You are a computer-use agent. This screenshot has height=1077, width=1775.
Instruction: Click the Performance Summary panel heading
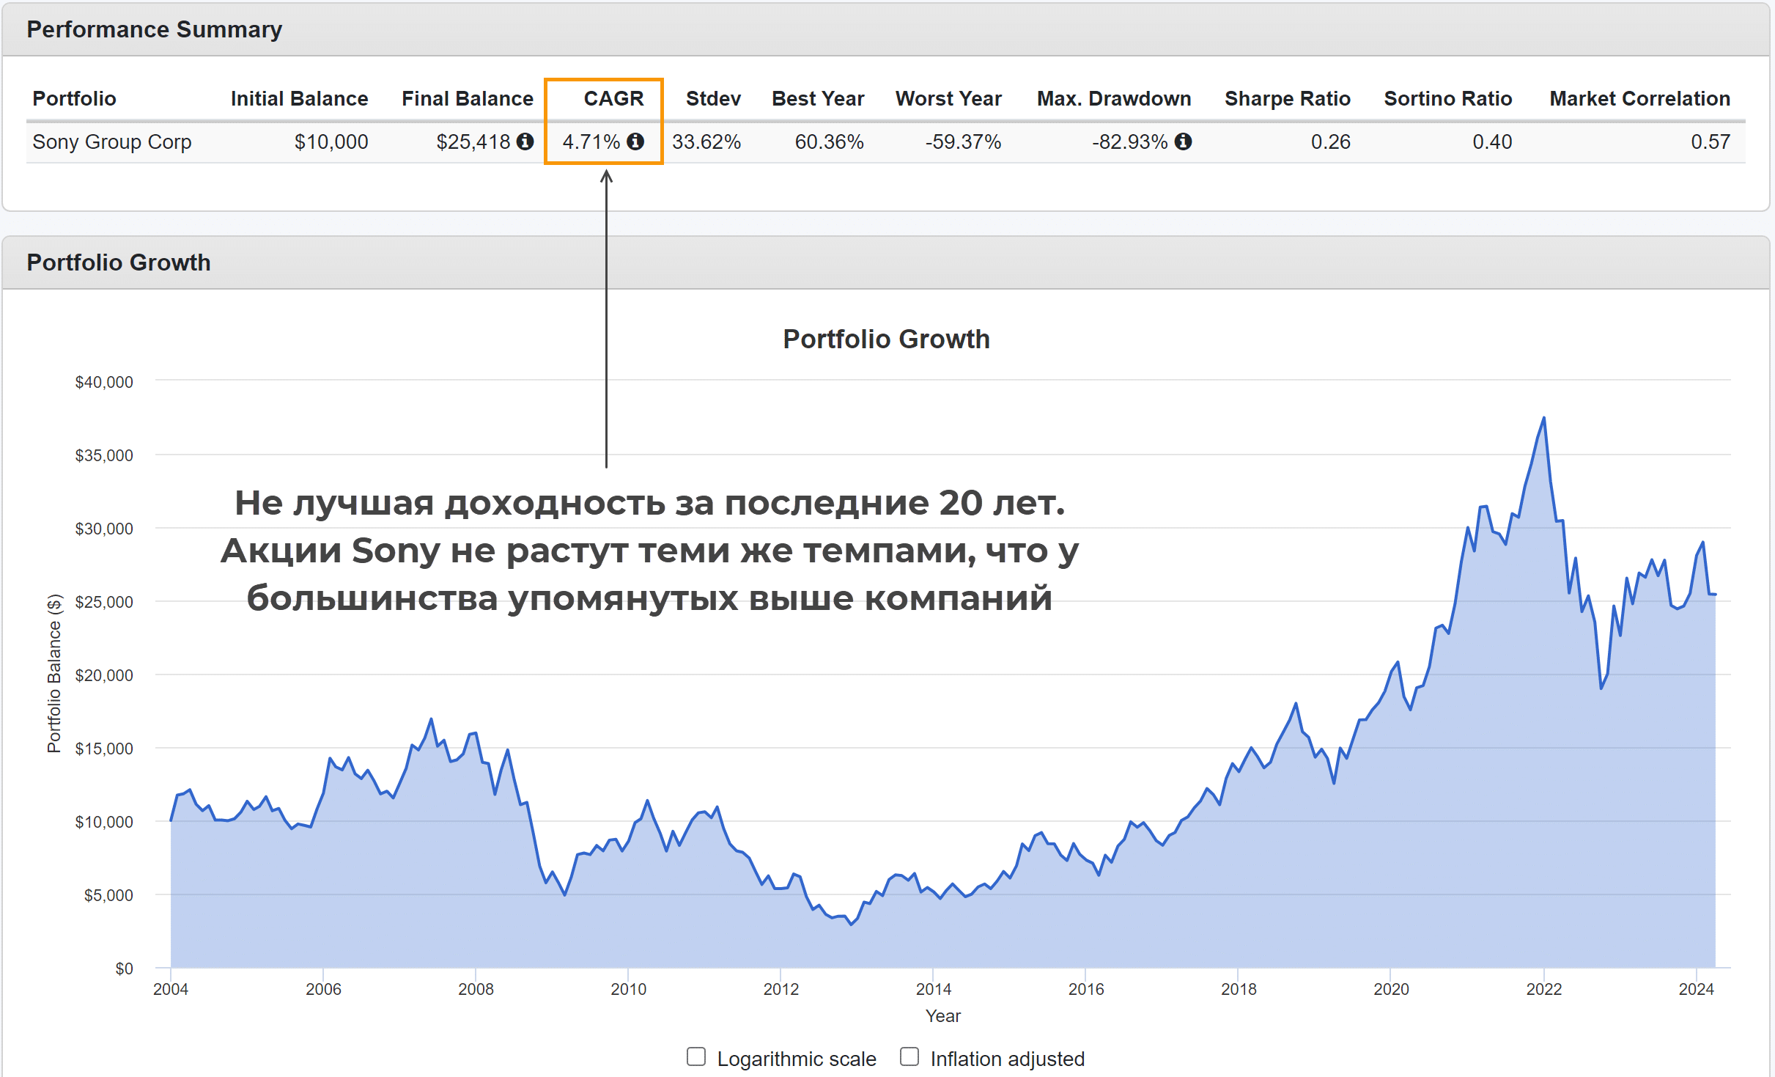pyautogui.click(x=154, y=29)
